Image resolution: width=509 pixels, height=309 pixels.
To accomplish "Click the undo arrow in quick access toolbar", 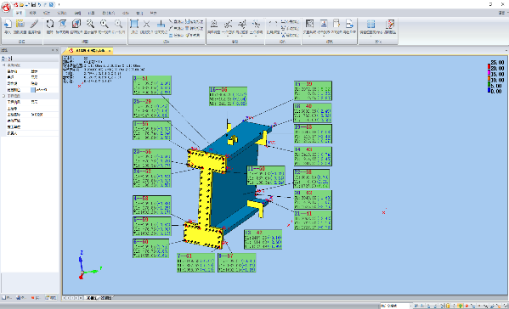I will click(x=39, y=4).
